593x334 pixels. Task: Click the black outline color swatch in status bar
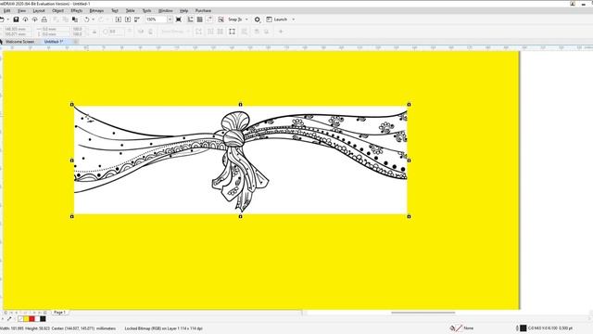(523, 328)
